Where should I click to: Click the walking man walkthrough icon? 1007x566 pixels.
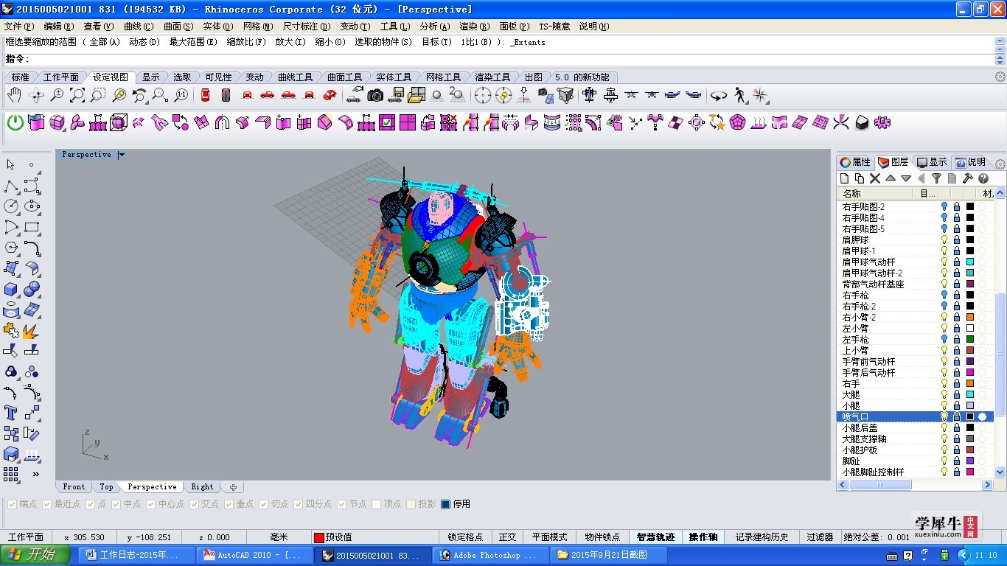click(739, 95)
